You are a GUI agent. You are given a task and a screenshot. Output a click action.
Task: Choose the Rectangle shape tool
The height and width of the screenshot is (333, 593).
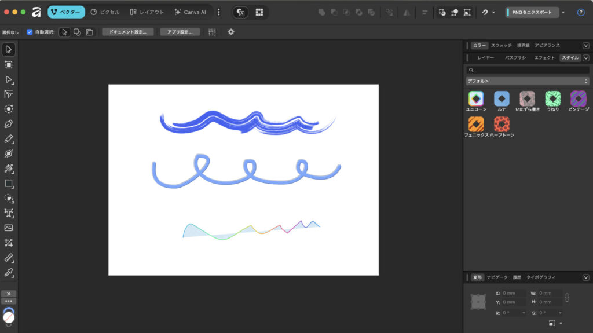tap(9, 184)
